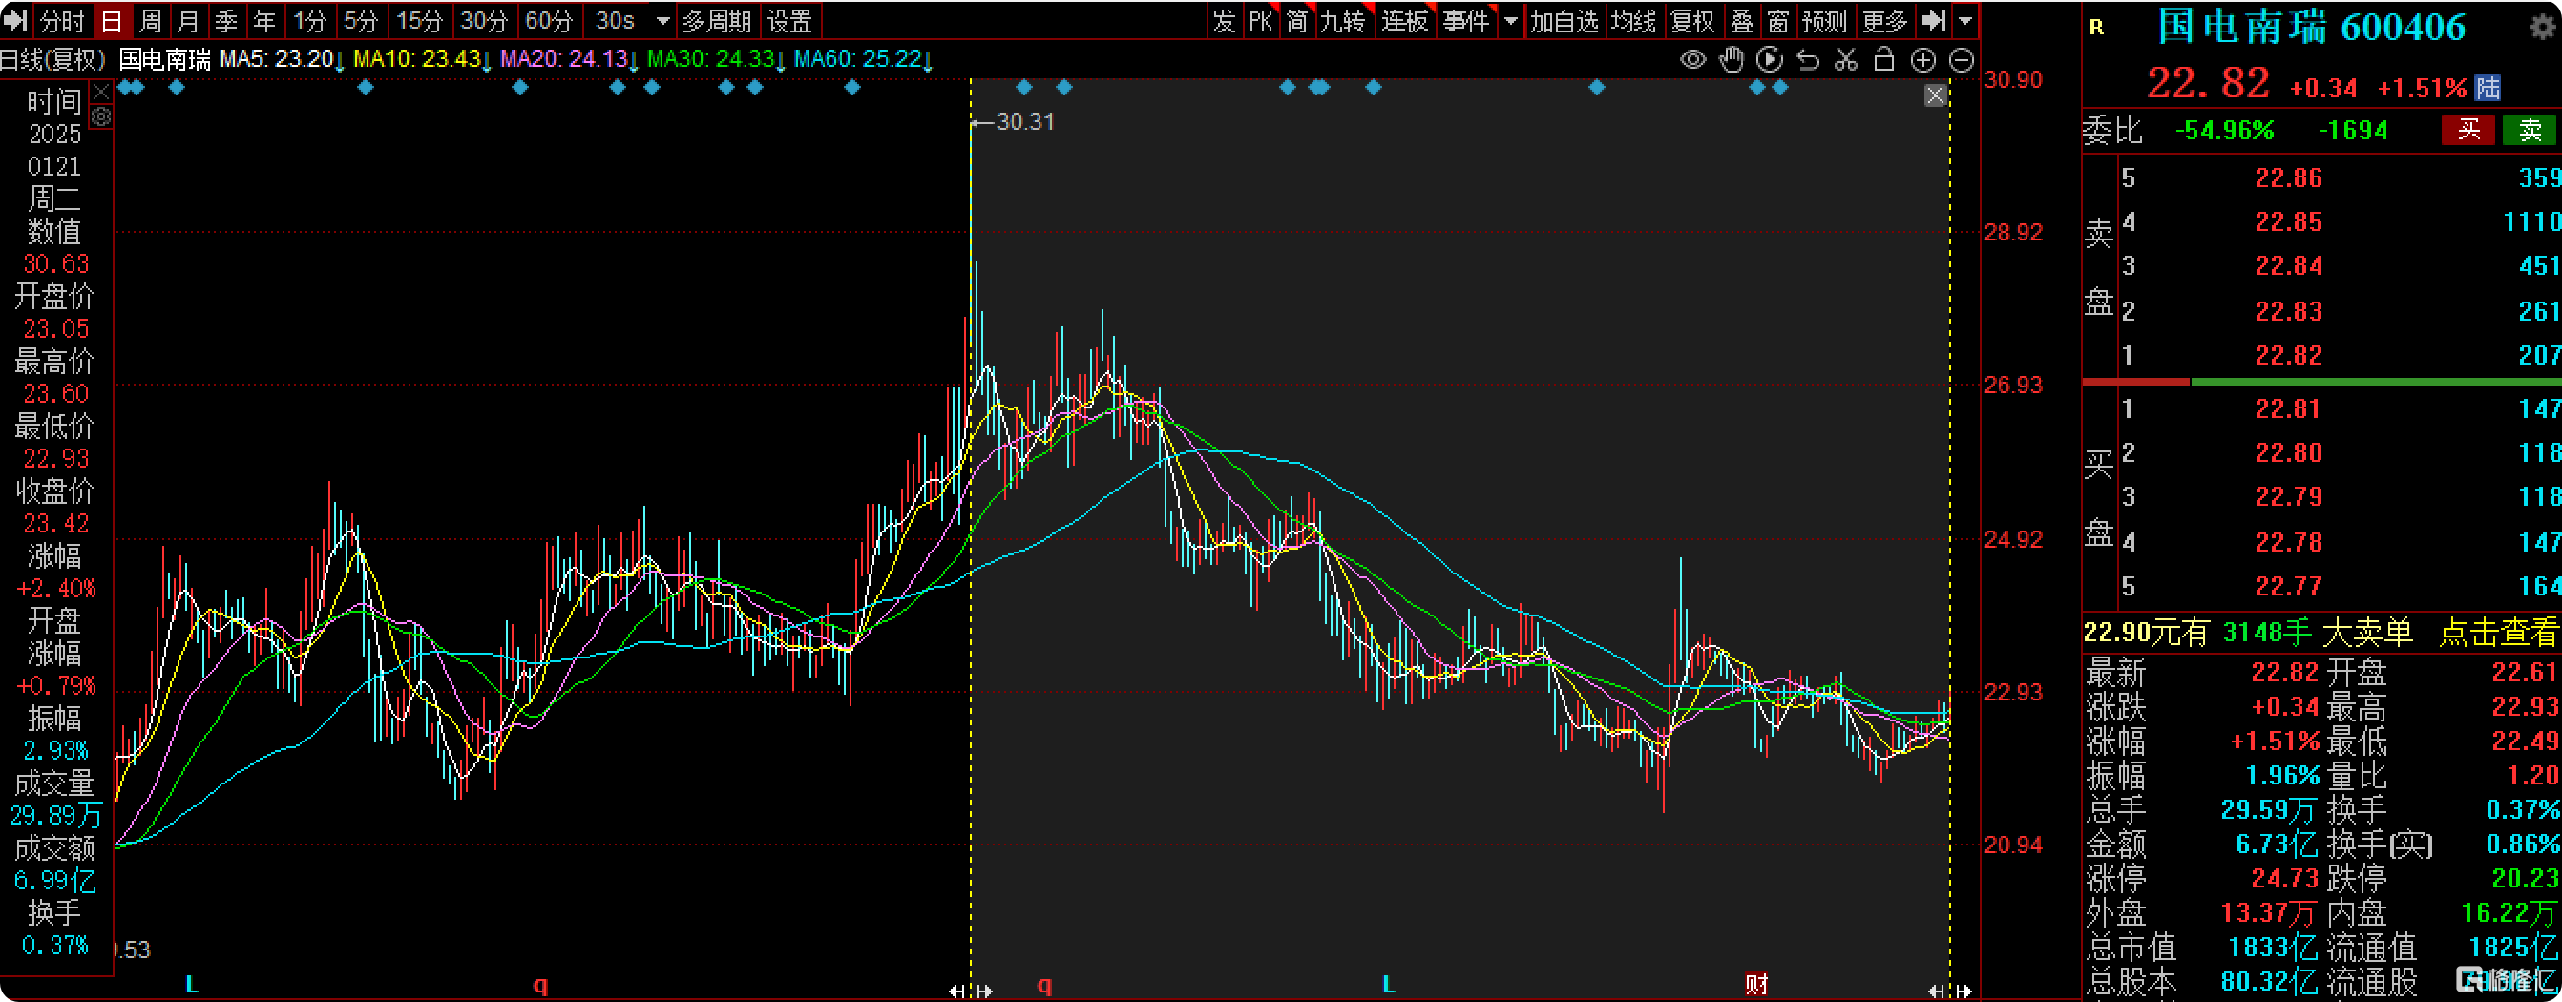Click 财 financial report marker on timeline
The width and height of the screenshot is (2562, 1002).
(1756, 984)
